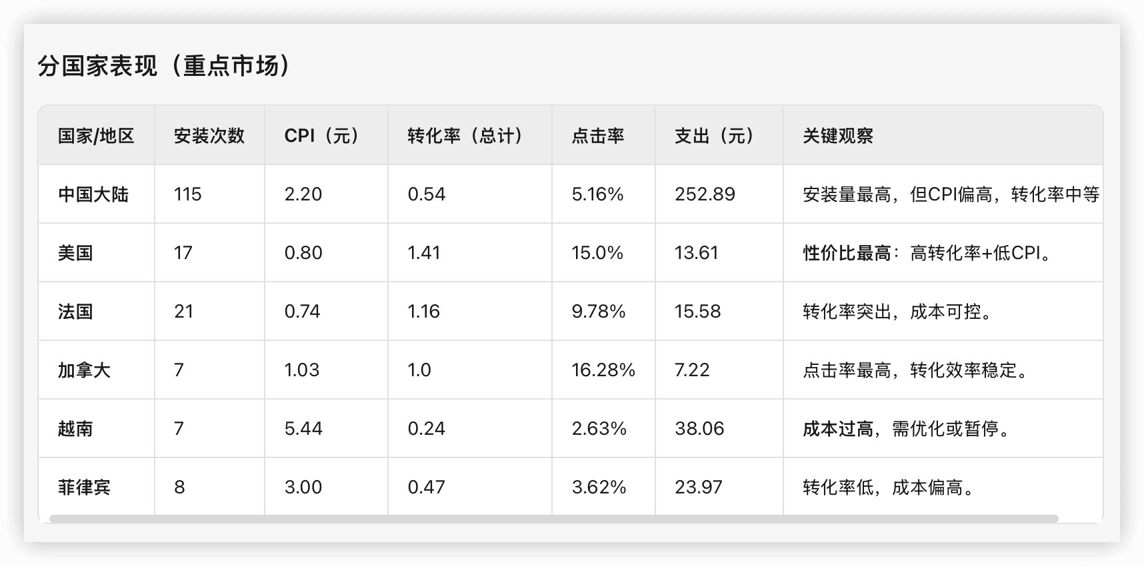
Task: Select the 法国 country cell
Action: [x=75, y=312]
